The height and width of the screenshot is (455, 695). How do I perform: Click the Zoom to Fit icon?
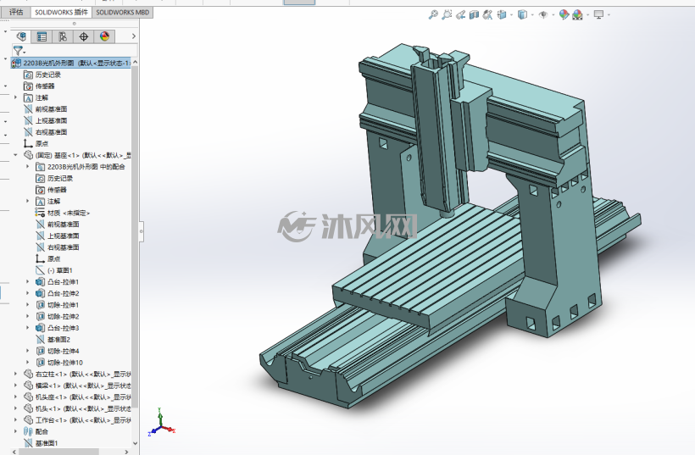pos(433,14)
